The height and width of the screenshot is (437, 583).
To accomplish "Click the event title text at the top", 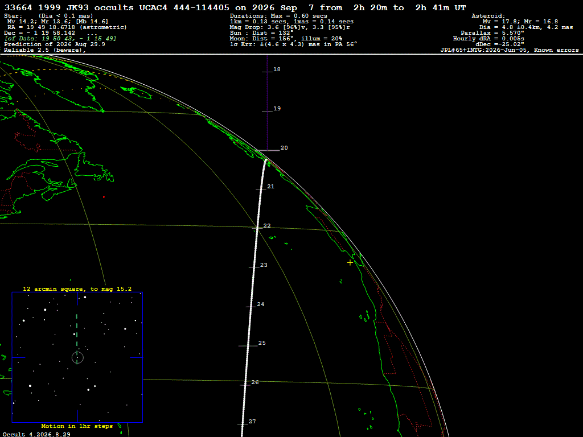I will pos(235,7).
